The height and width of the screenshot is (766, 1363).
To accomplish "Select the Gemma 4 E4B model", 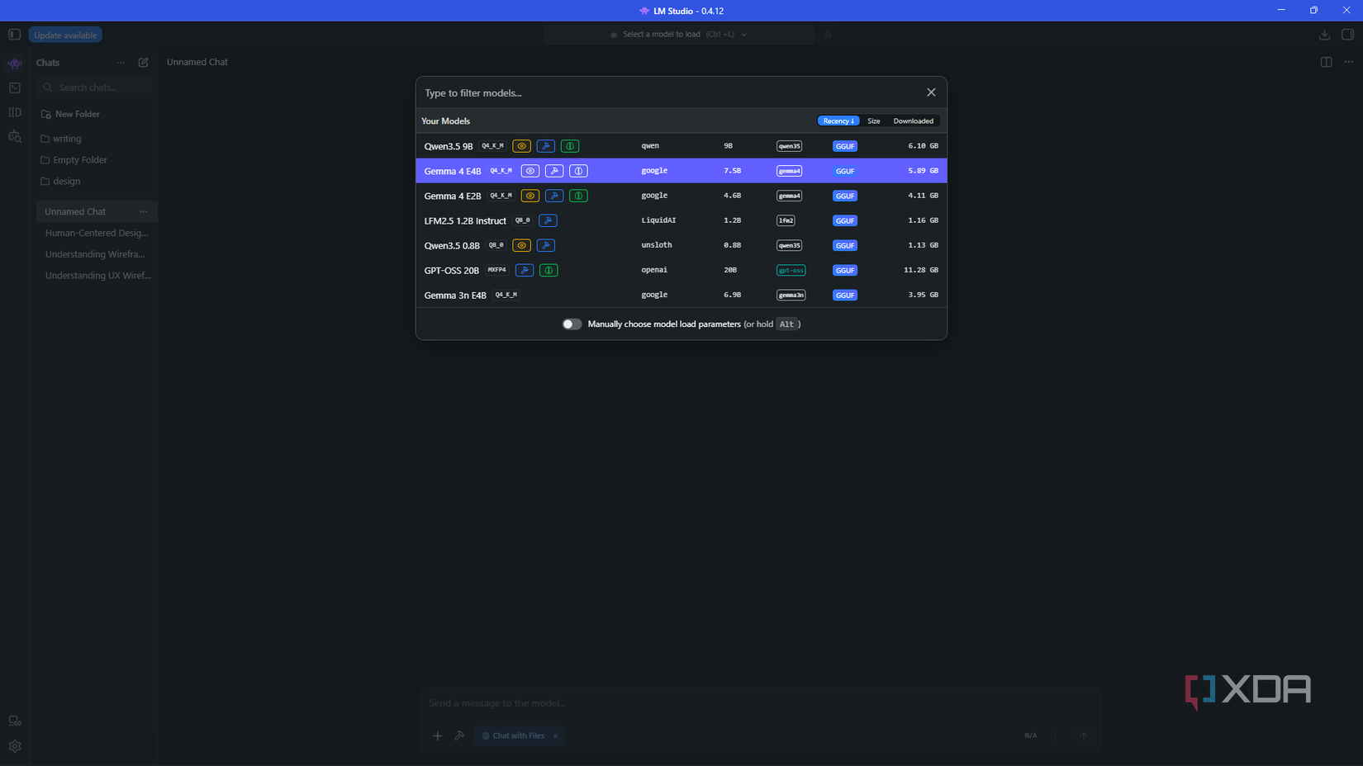I will coord(681,171).
